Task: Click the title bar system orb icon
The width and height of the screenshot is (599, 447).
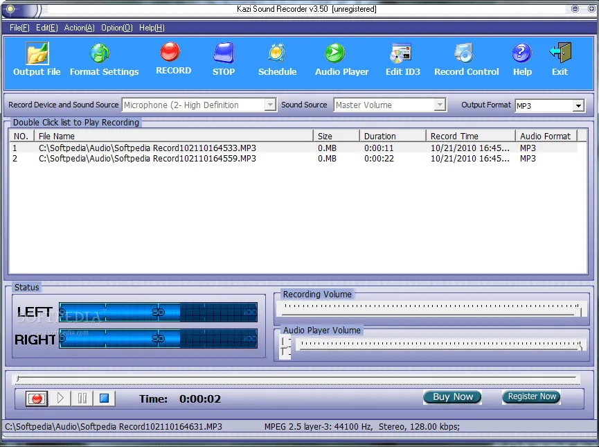Action: pyautogui.click(x=10, y=9)
